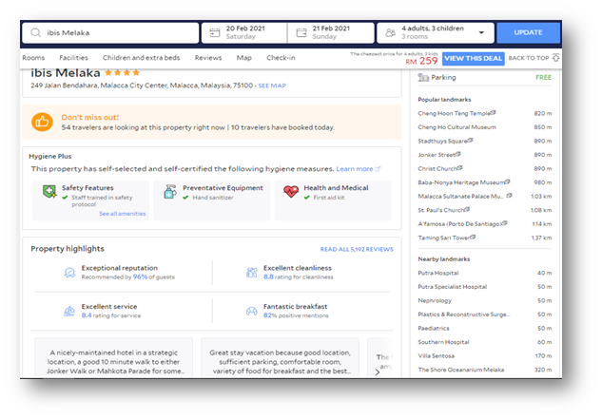Open the check-out calendar icon
Viewport: 602px width, 419px height.
pos(301,32)
